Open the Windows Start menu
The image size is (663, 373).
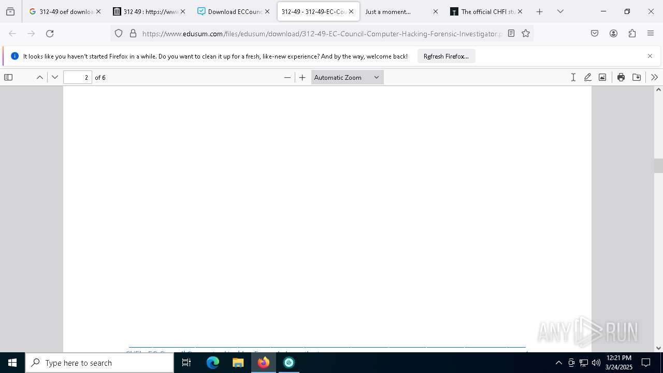[x=12, y=363]
